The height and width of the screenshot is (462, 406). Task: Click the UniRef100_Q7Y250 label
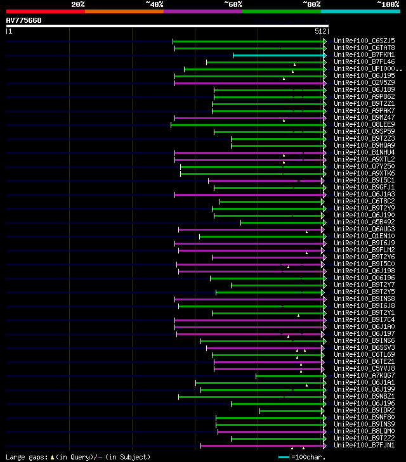364,166
